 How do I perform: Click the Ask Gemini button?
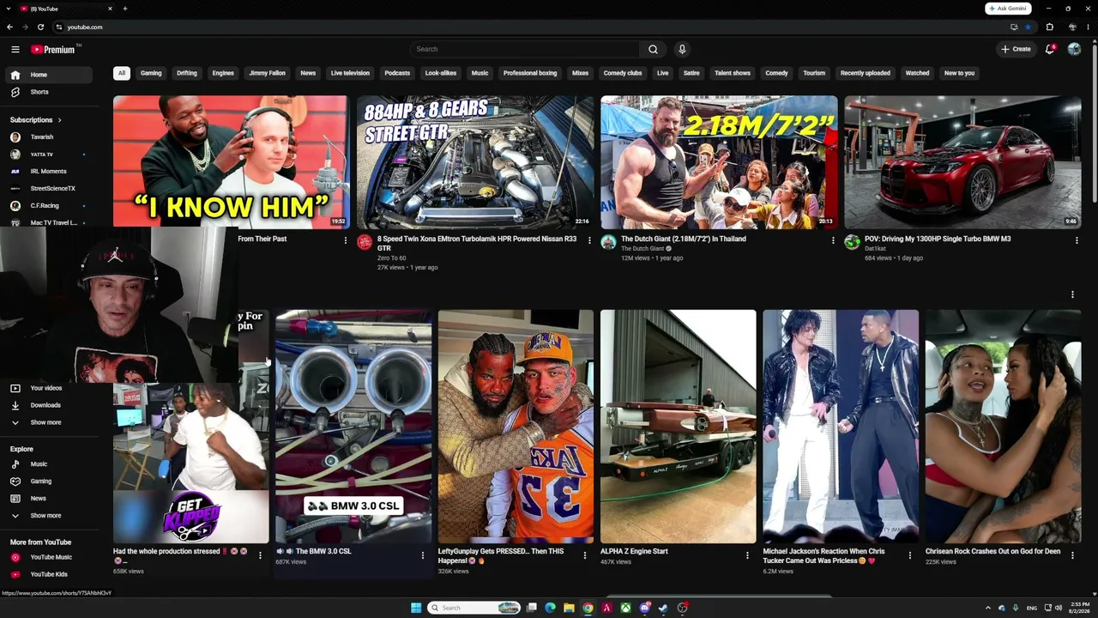1007,9
